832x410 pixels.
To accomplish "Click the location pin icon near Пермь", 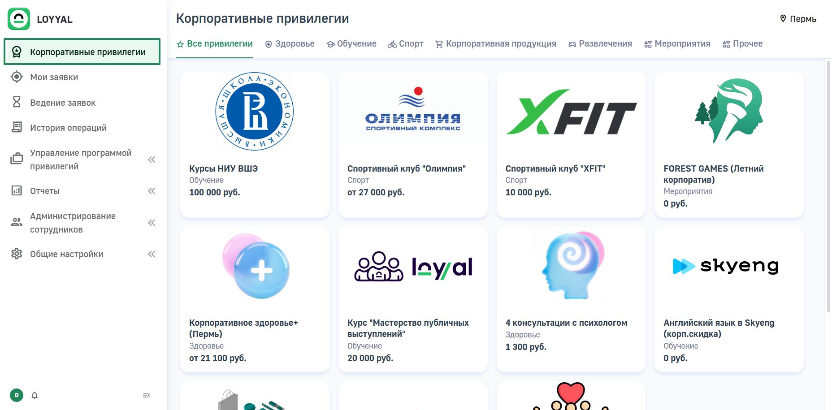I will [x=783, y=19].
